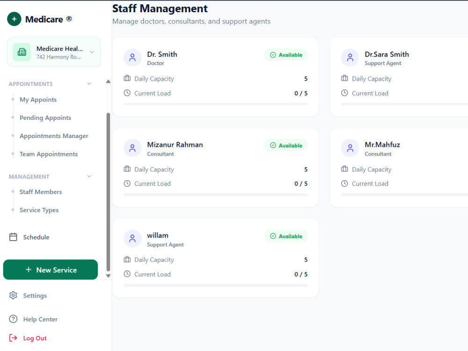Viewport: 468px width, 351px height.
Task: Click the check icon in Dr. Smith's Available badge
Action: 273,55
